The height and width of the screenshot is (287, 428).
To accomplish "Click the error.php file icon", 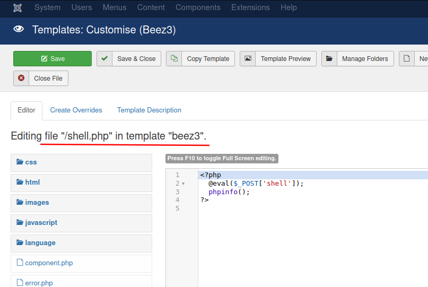I will (x=20, y=283).
